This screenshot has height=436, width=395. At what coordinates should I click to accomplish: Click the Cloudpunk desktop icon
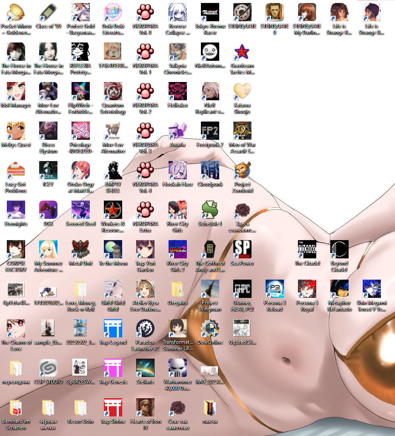click(x=210, y=170)
